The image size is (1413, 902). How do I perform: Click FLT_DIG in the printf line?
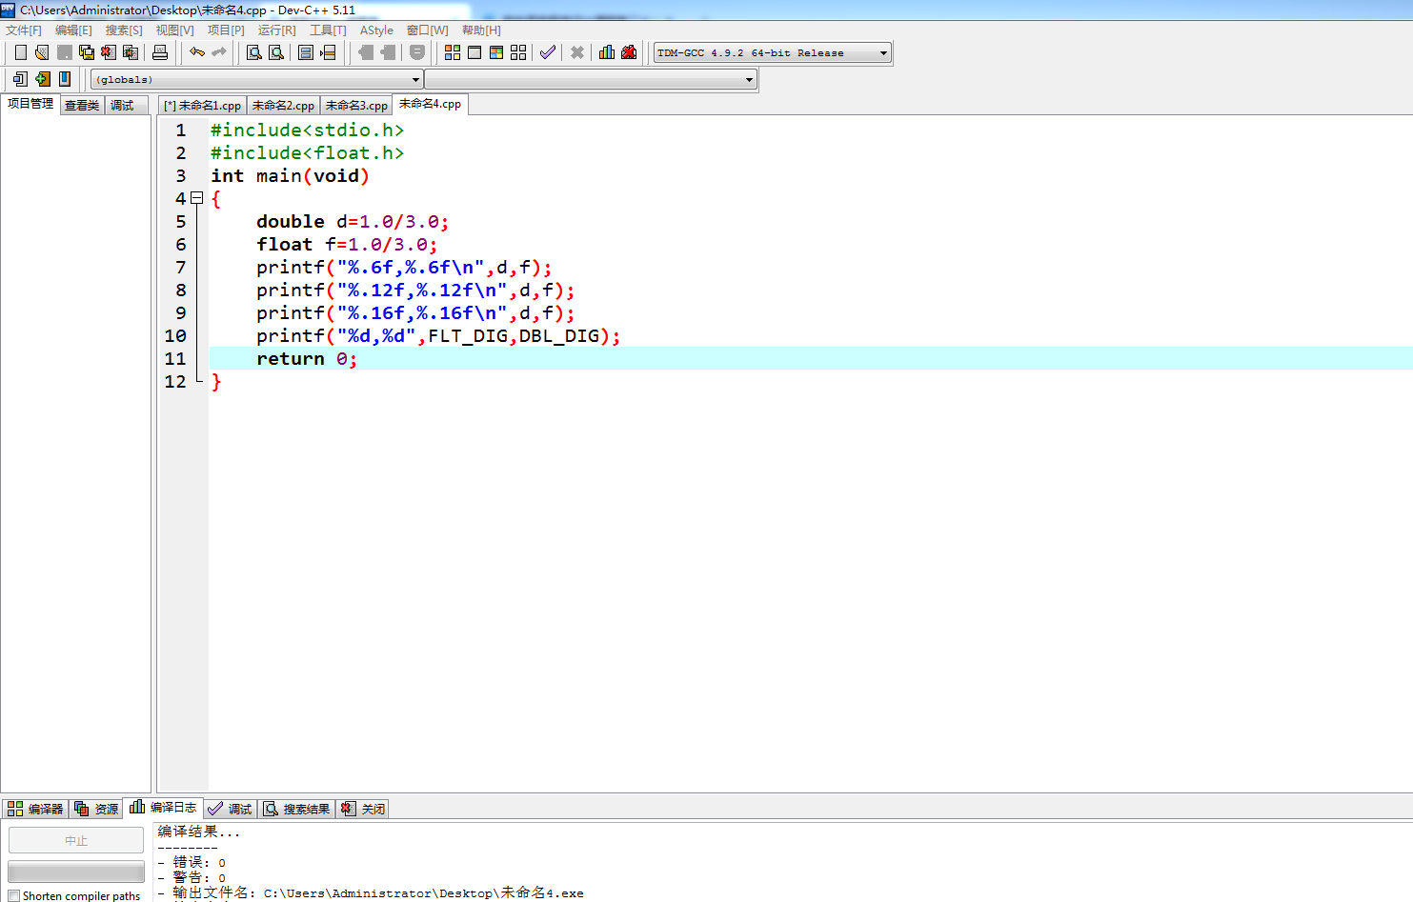468,335
